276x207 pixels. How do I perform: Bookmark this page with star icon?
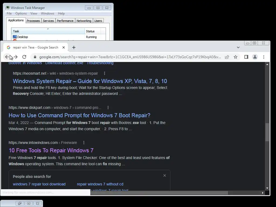(236, 57)
